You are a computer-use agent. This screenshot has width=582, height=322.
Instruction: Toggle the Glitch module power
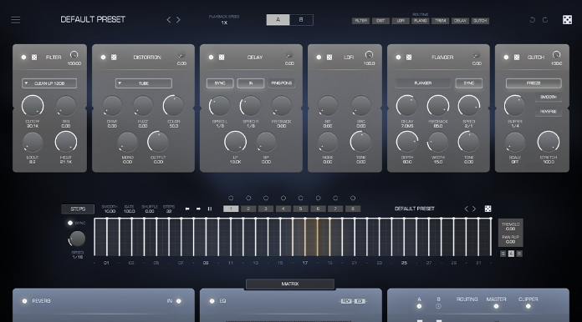click(506, 58)
